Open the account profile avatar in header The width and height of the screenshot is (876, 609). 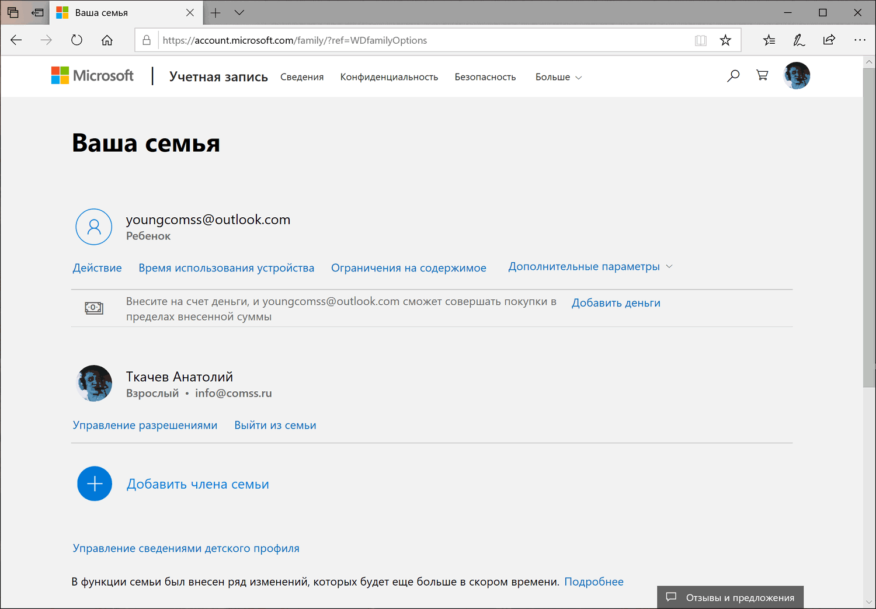point(797,76)
